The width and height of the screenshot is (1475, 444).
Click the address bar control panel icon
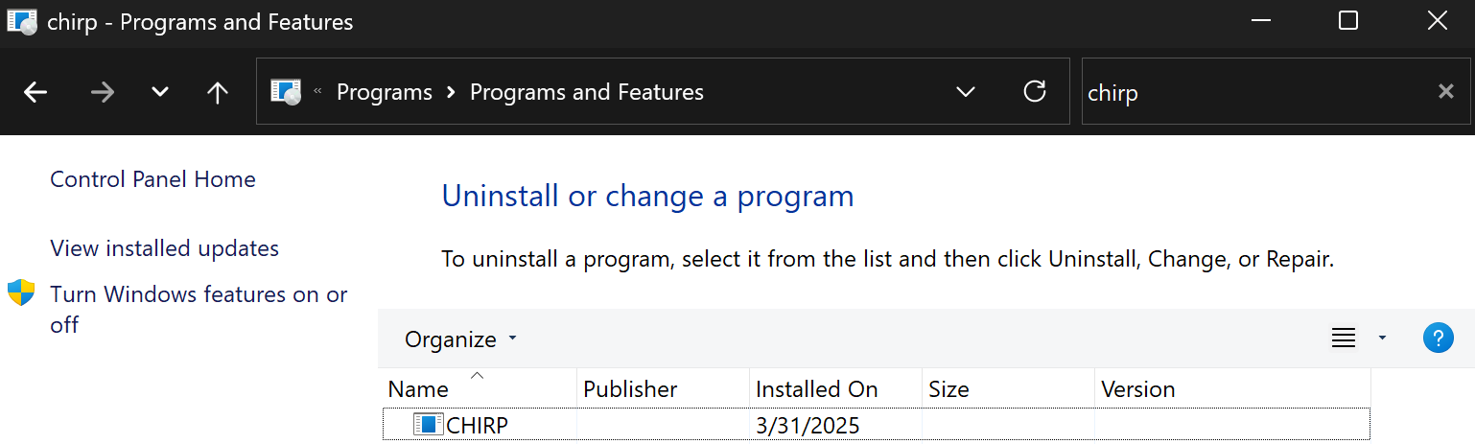(x=286, y=92)
